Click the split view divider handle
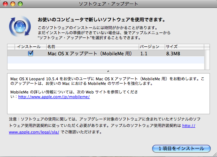The image size is (217, 157). [108, 71]
